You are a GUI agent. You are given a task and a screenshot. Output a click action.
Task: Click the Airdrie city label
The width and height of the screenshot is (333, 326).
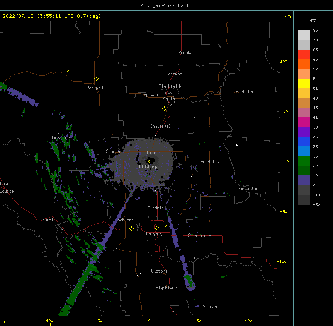(x=156, y=208)
